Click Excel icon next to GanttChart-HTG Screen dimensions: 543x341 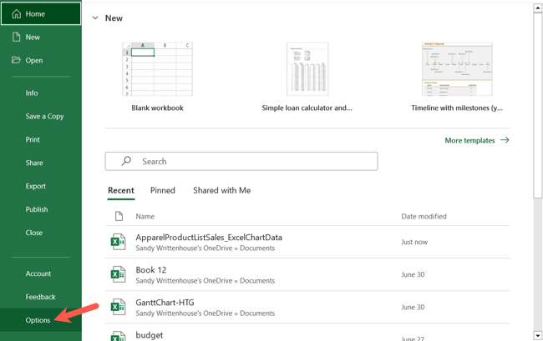point(118,307)
